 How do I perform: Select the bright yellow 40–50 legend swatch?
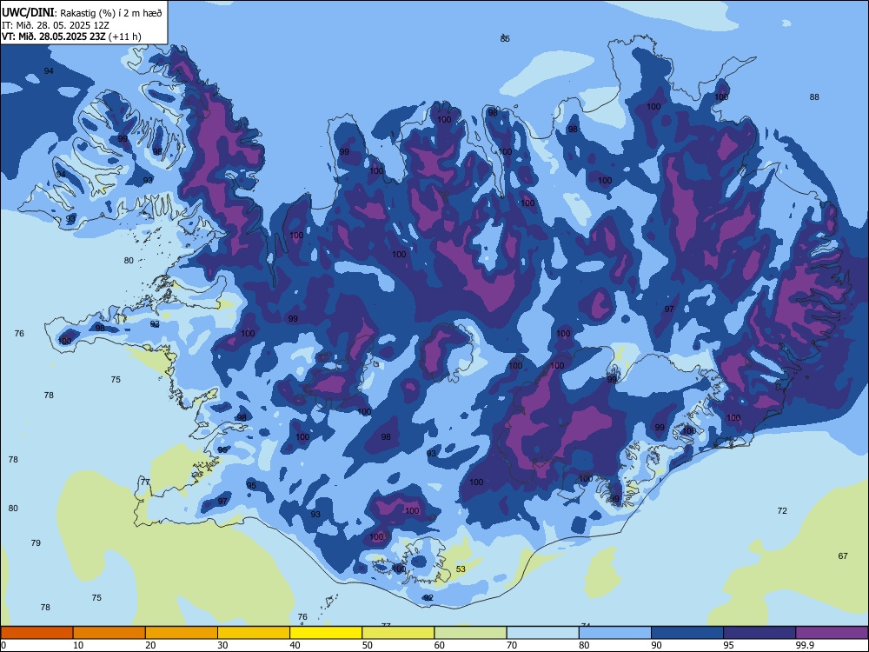[x=326, y=633]
